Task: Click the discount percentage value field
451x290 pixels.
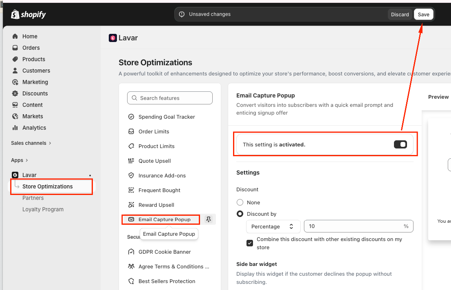Action: tap(359, 226)
